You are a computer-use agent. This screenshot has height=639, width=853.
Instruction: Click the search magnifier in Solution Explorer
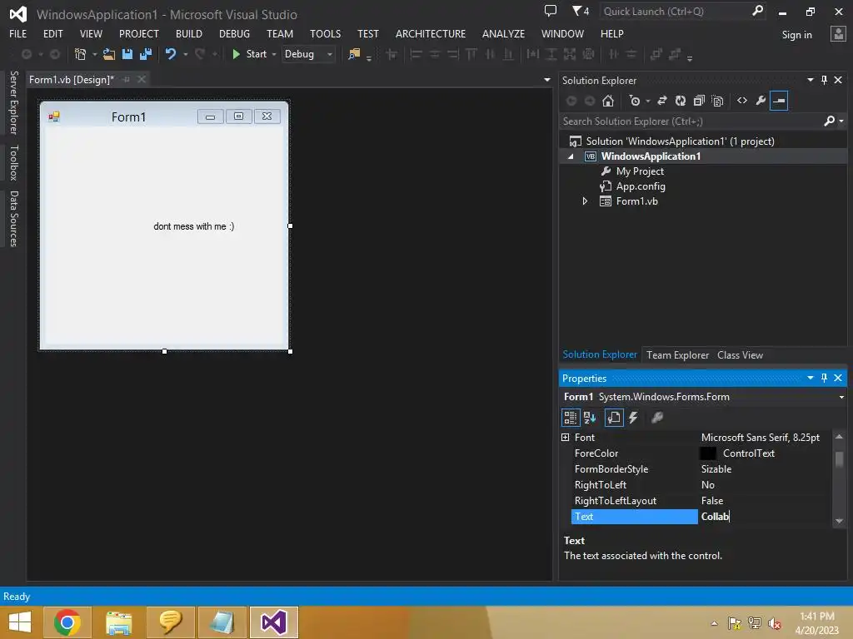coord(829,121)
